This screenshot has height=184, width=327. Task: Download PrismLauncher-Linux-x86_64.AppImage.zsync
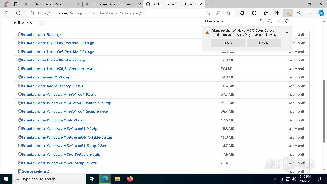[59, 69]
